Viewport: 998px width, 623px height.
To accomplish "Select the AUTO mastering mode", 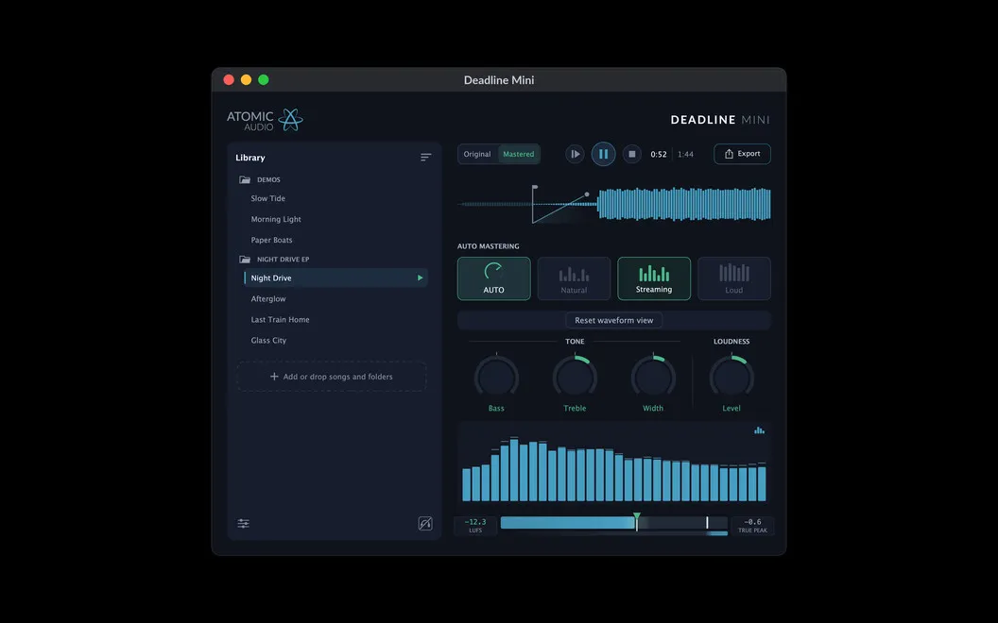I will pos(494,278).
